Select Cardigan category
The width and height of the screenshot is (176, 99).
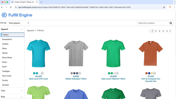click(6, 71)
